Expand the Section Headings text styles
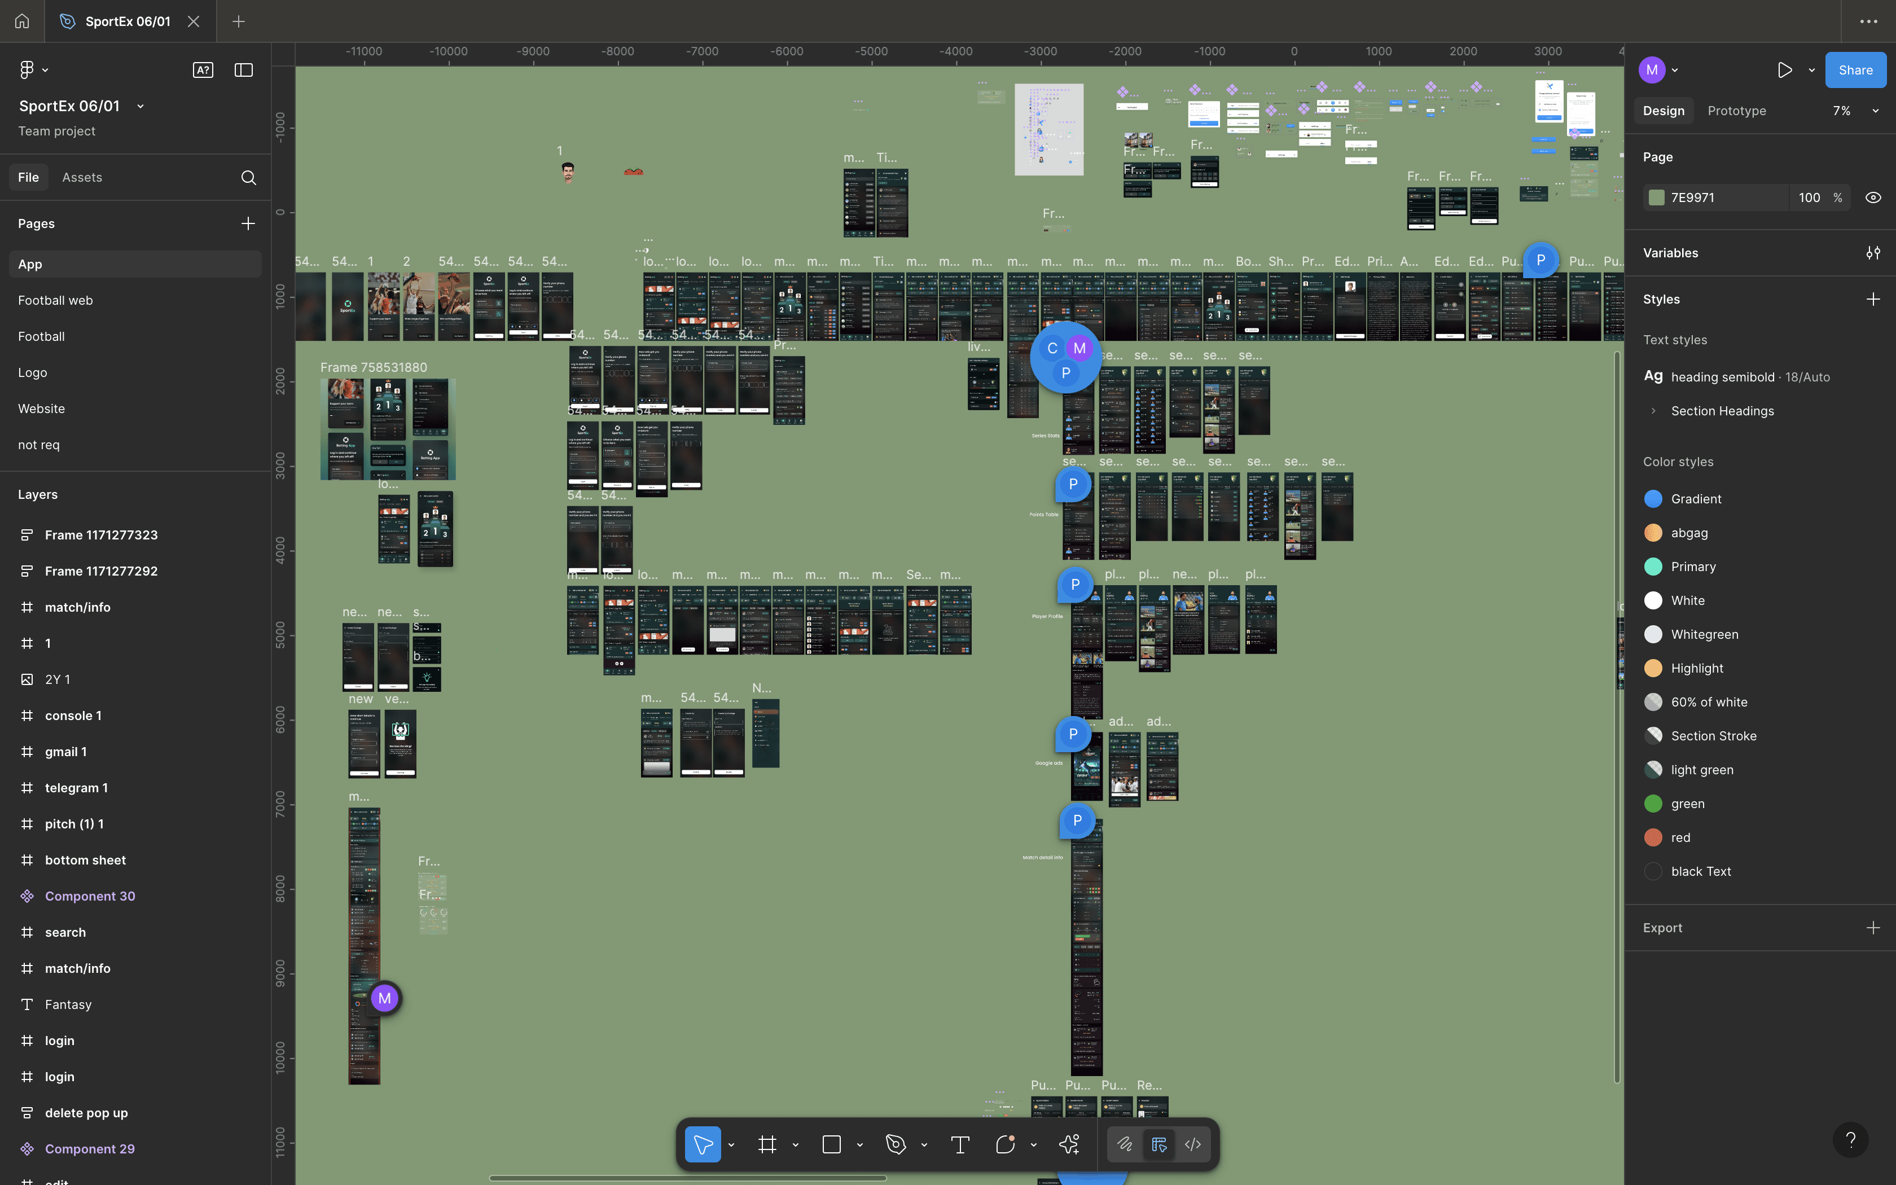The height and width of the screenshot is (1185, 1896). pos(1653,411)
